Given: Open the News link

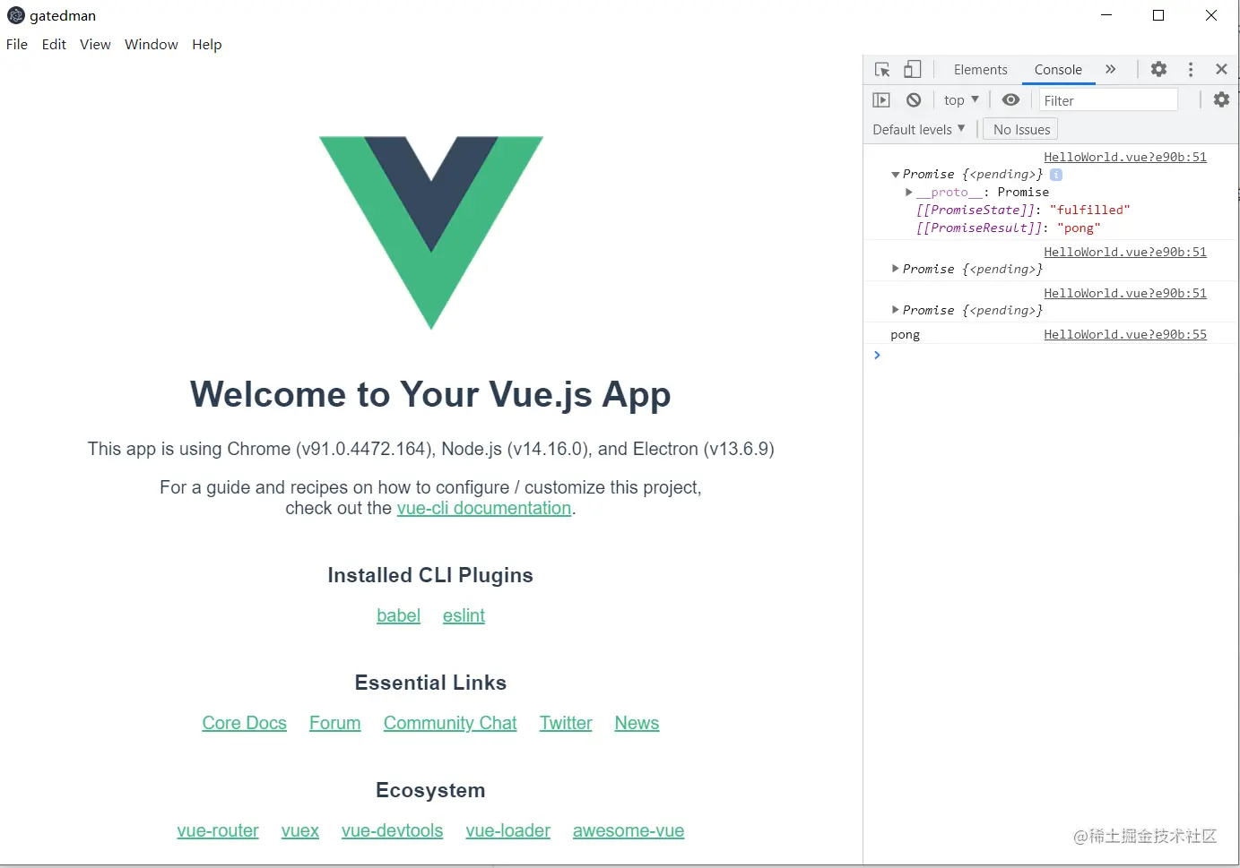Looking at the screenshot, I should coord(637,723).
